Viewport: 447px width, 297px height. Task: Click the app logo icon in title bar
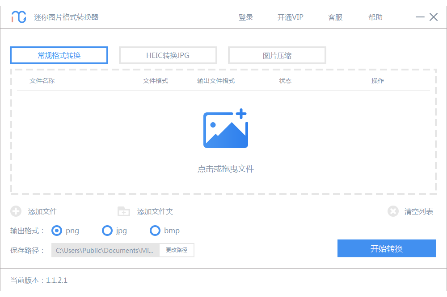click(19, 17)
